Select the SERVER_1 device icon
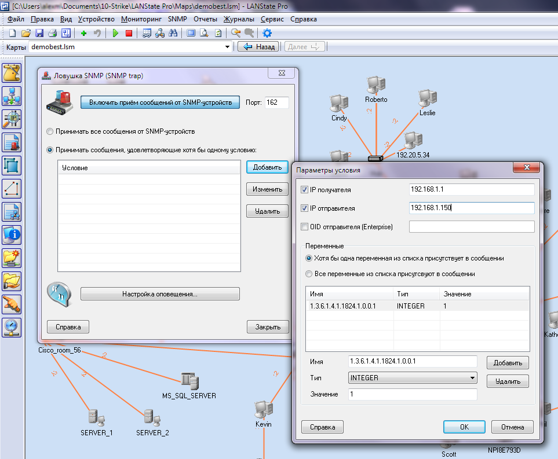Image resolution: width=558 pixels, height=459 pixels. [x=96, y=417]
